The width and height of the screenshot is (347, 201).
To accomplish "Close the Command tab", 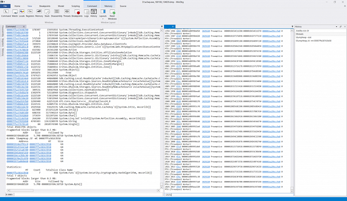I will 24,26.
